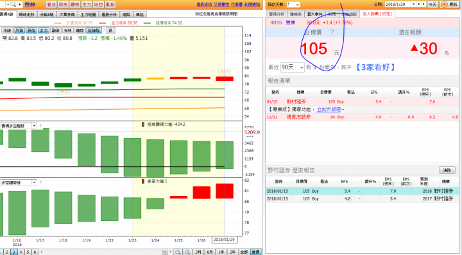The image size is (462, 255).
Task: Click the 今天 button
Action: click(432, 4)
